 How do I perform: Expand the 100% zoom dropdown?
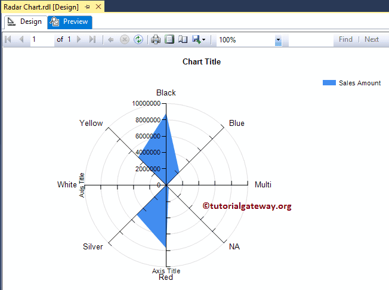tap(278, 40)
